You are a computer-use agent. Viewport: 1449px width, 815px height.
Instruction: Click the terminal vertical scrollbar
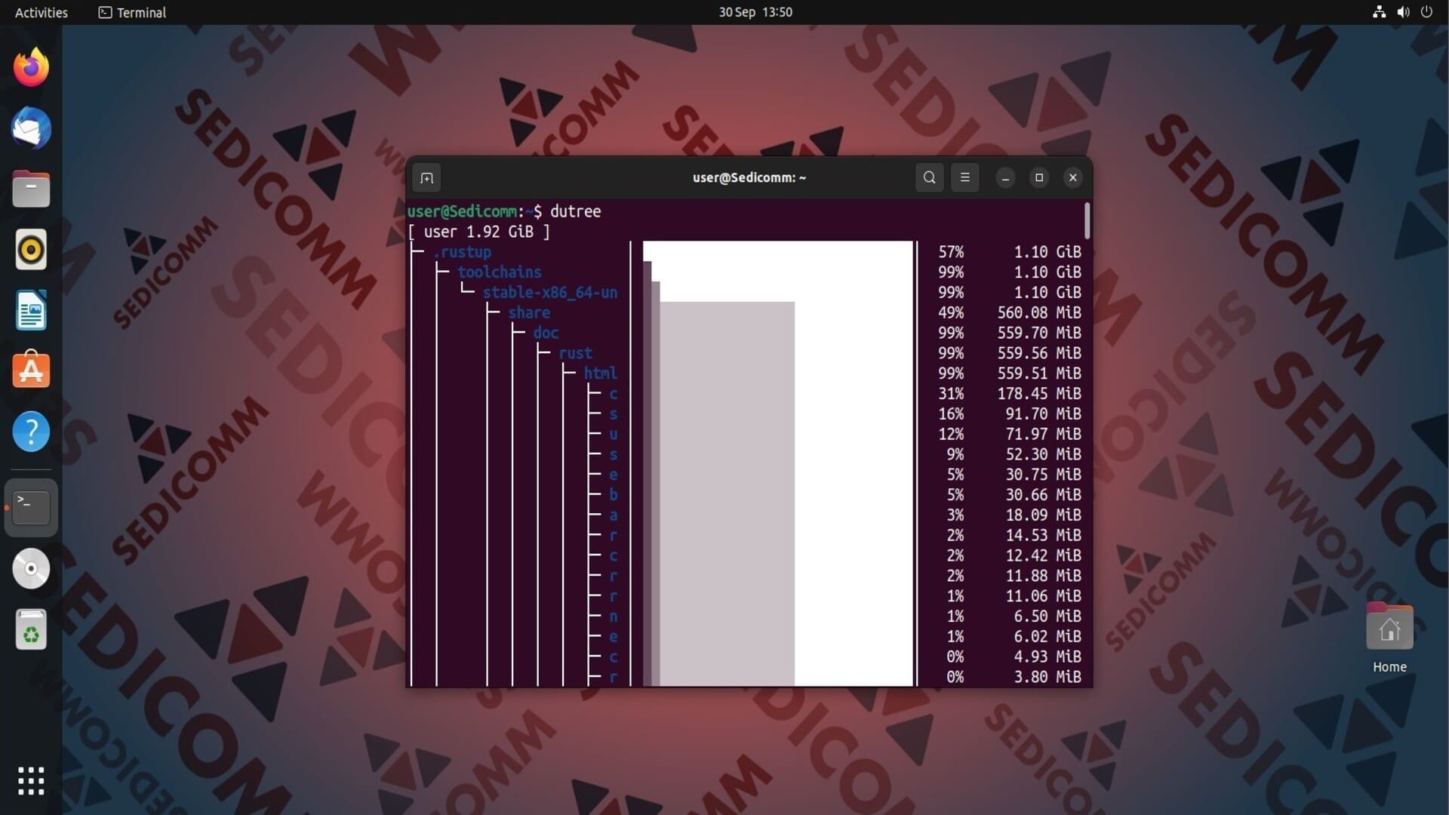coord(1088,220)
